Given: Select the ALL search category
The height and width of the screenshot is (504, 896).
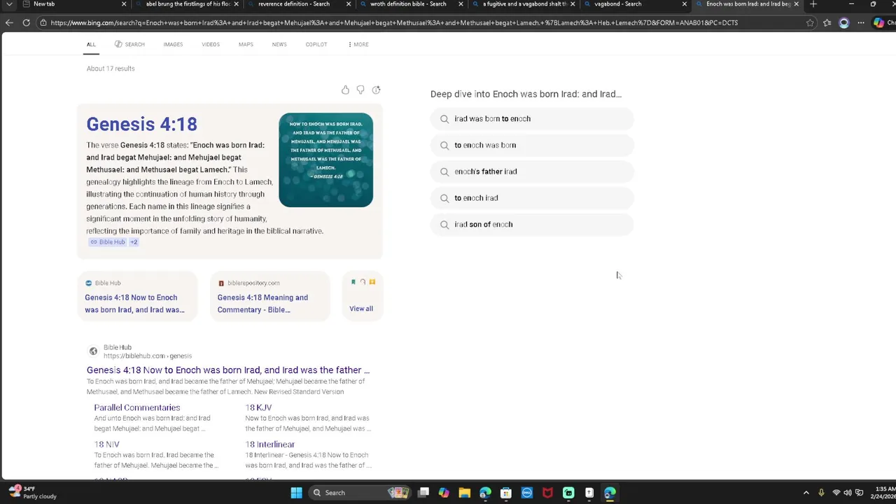Looking at the screenshot, I should (91, 44).
